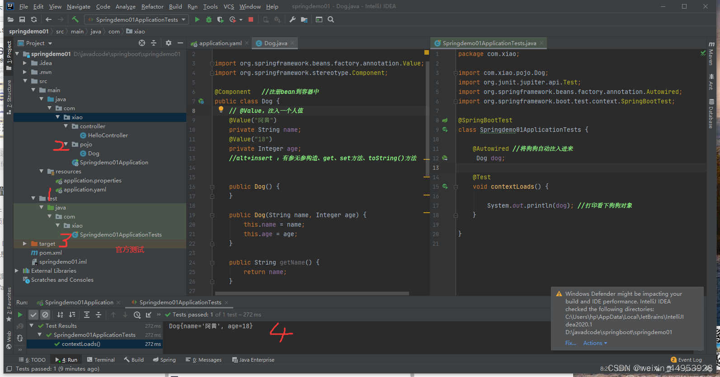Switch to the application.yaml editor tab
This screenshot has height=377, width=720.
coord(220,43)
